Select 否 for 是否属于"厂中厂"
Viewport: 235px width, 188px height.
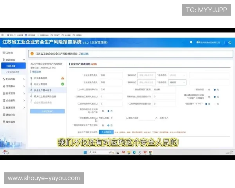pos(216,104)
